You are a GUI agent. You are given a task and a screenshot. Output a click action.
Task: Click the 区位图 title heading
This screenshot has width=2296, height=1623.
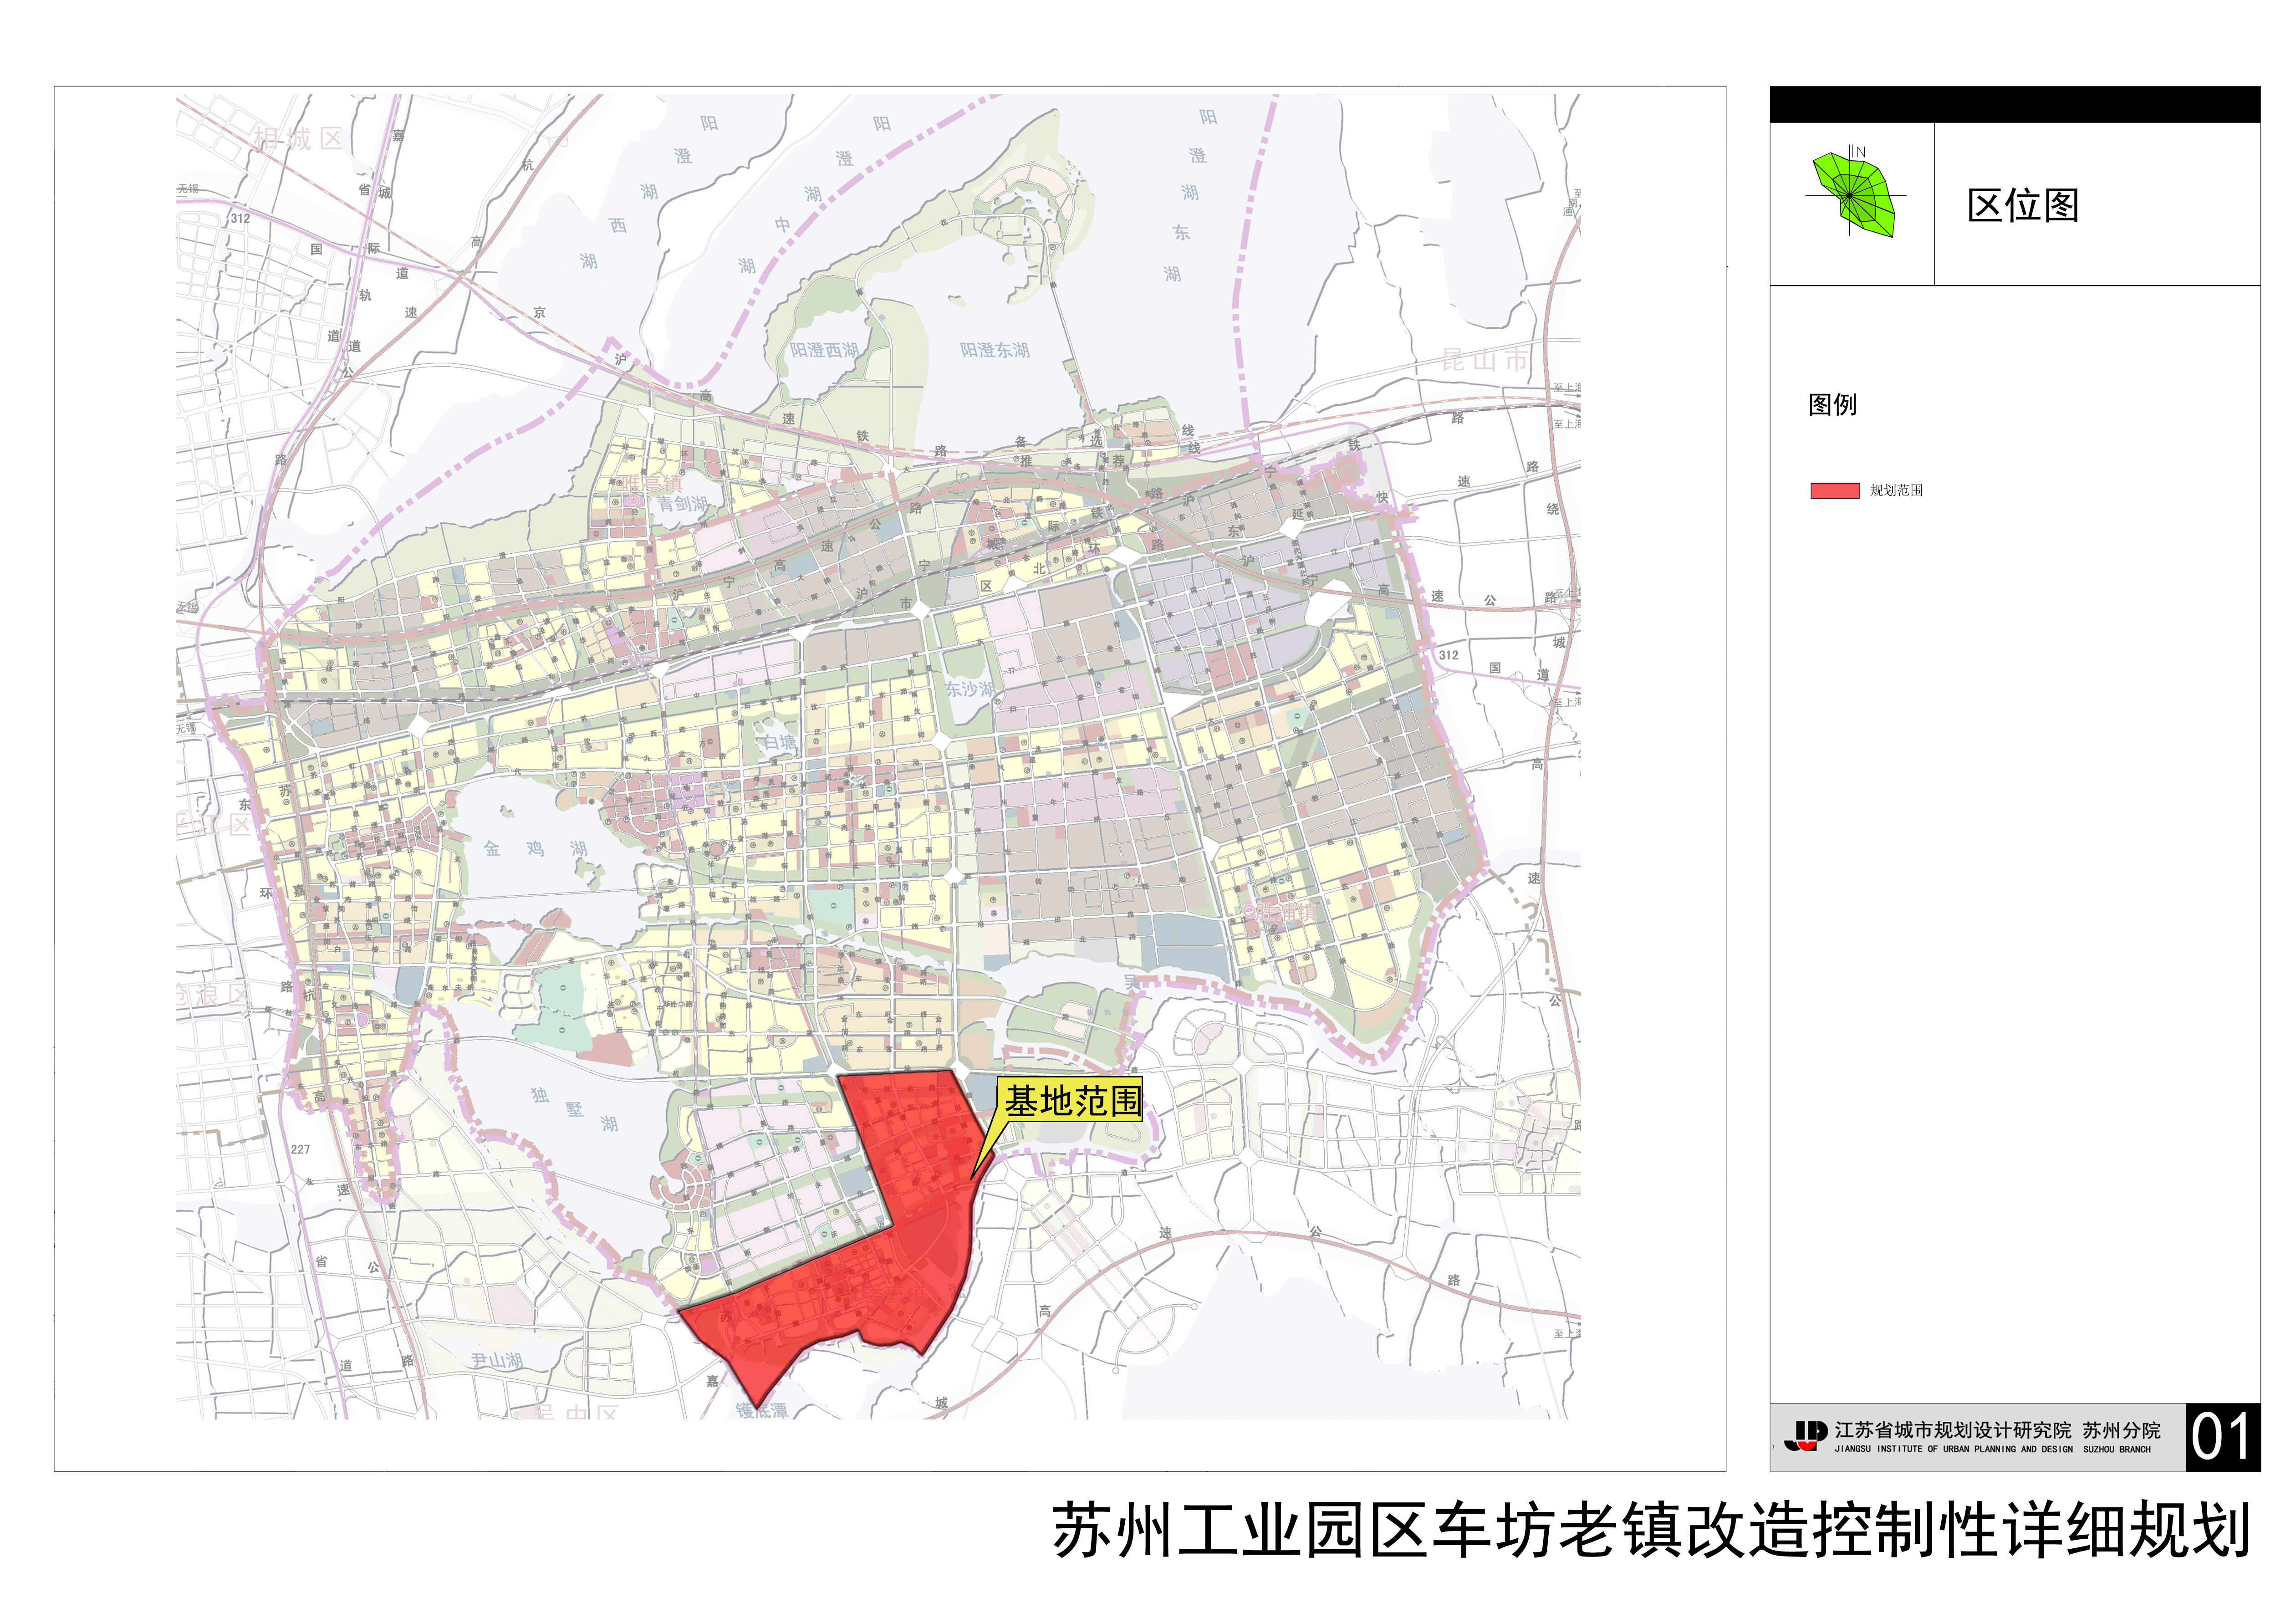[2022, 206]
